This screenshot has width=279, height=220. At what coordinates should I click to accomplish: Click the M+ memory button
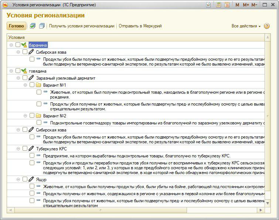point(246,5)
